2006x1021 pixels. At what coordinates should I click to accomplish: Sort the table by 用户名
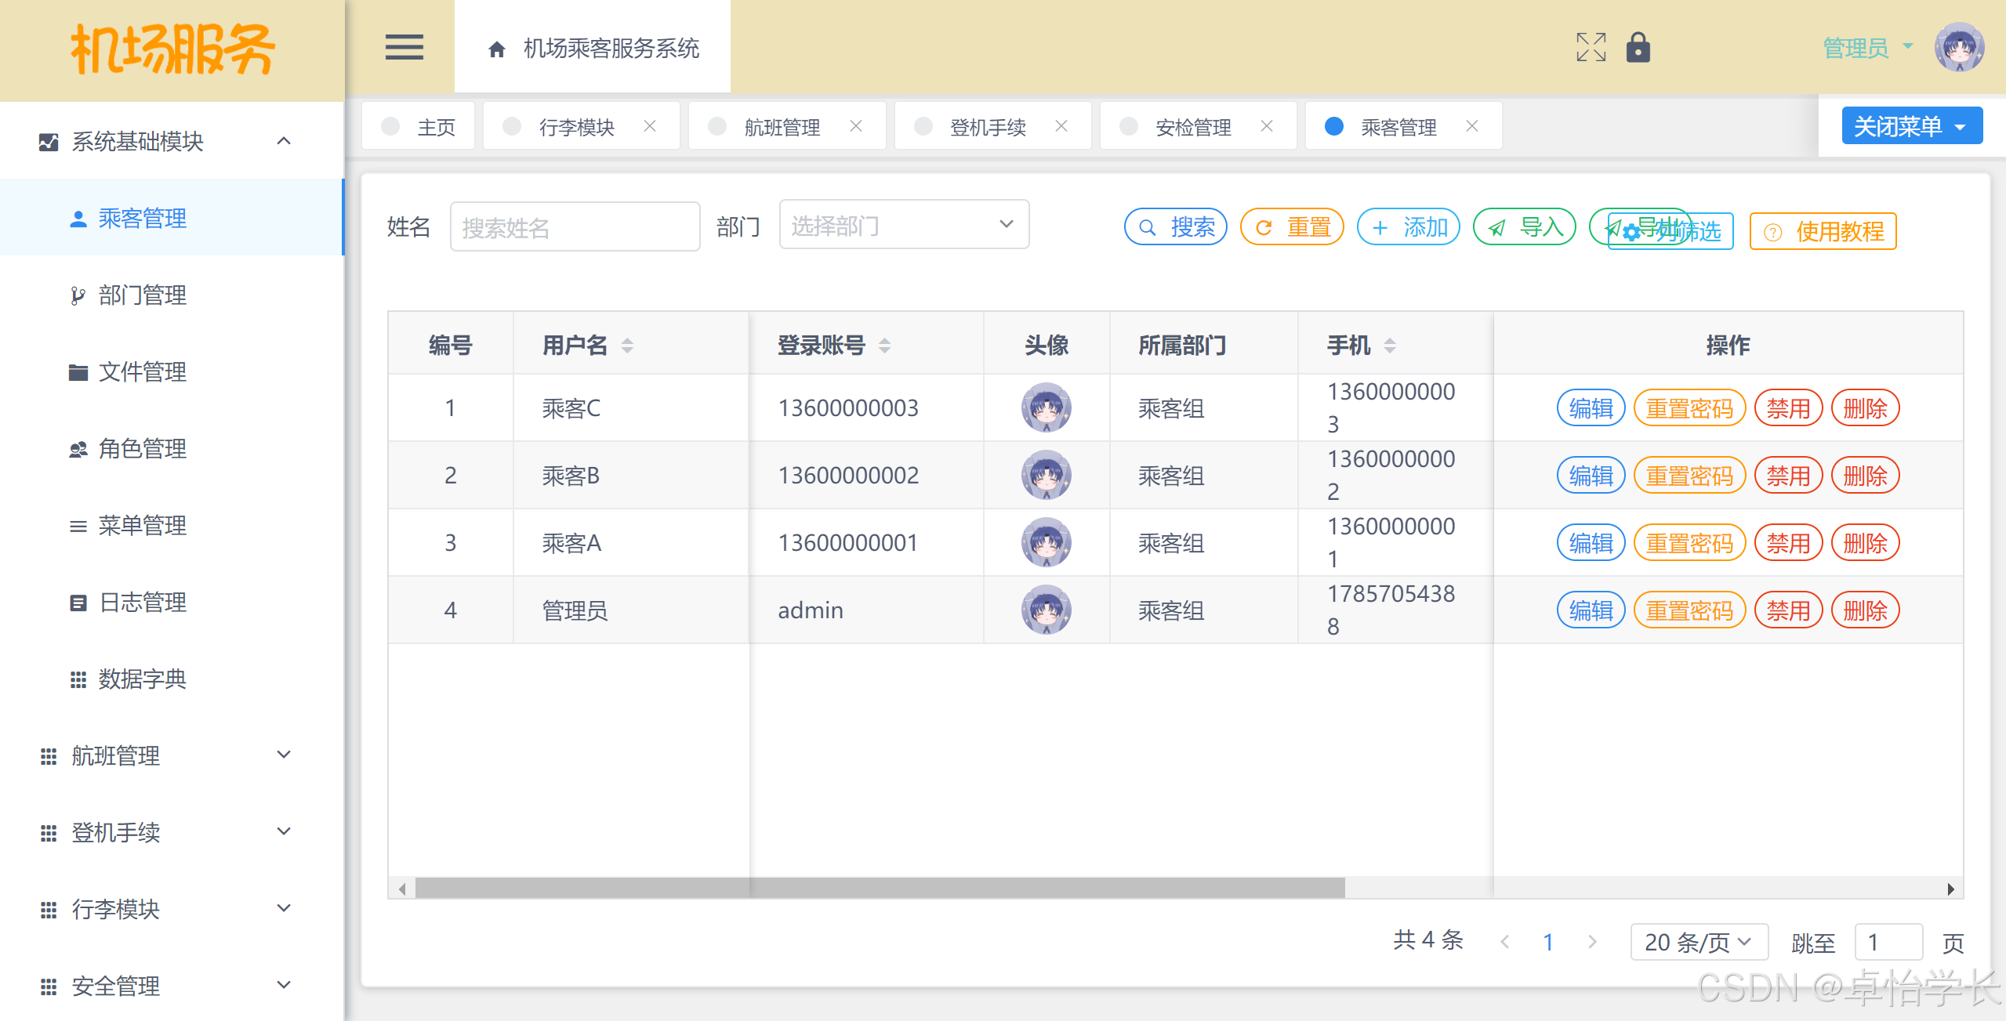pos(627,346)
